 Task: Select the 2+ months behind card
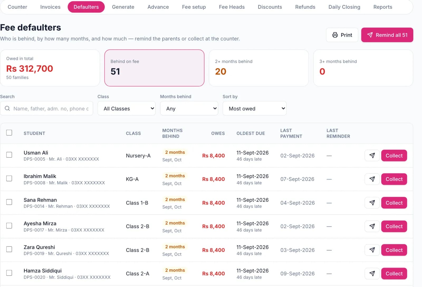(259, 68)
